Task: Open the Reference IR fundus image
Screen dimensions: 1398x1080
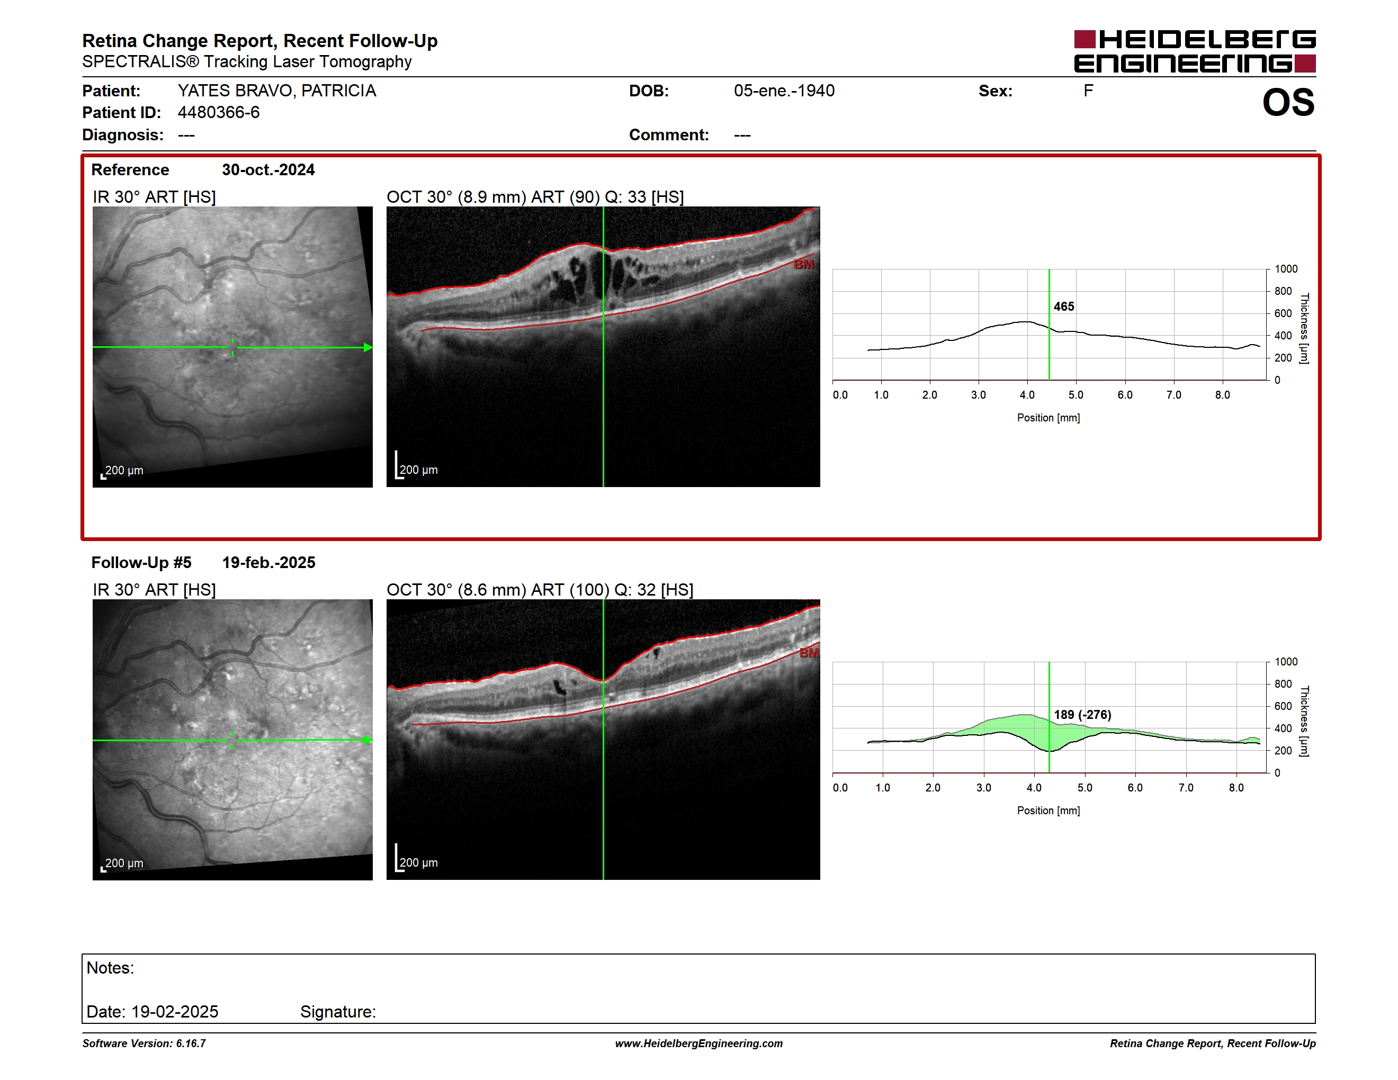Action: coord(232,347)
